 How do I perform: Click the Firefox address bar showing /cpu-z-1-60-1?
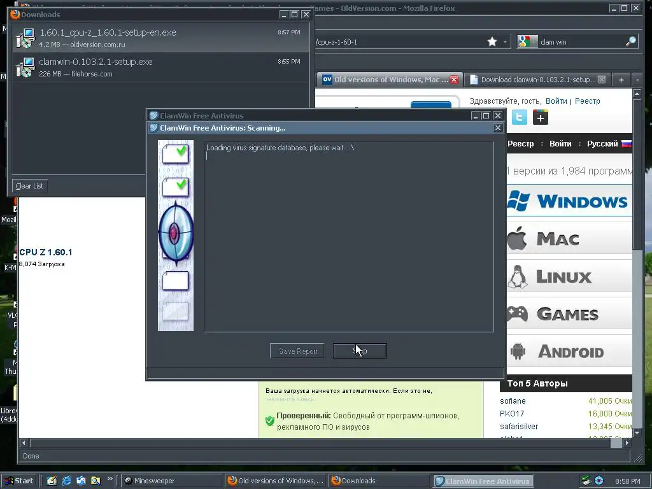(399, 42)
